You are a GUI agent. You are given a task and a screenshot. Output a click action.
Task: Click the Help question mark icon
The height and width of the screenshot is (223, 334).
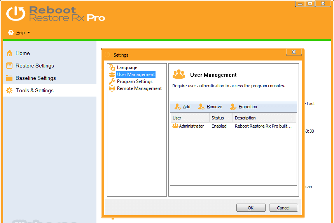click(10, 33)
